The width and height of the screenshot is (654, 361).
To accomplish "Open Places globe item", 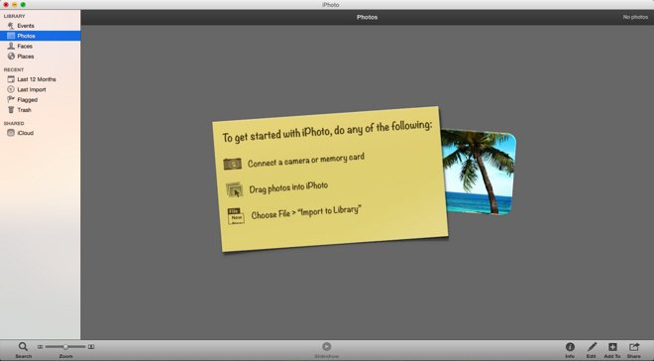I will (x=11, y=57).
